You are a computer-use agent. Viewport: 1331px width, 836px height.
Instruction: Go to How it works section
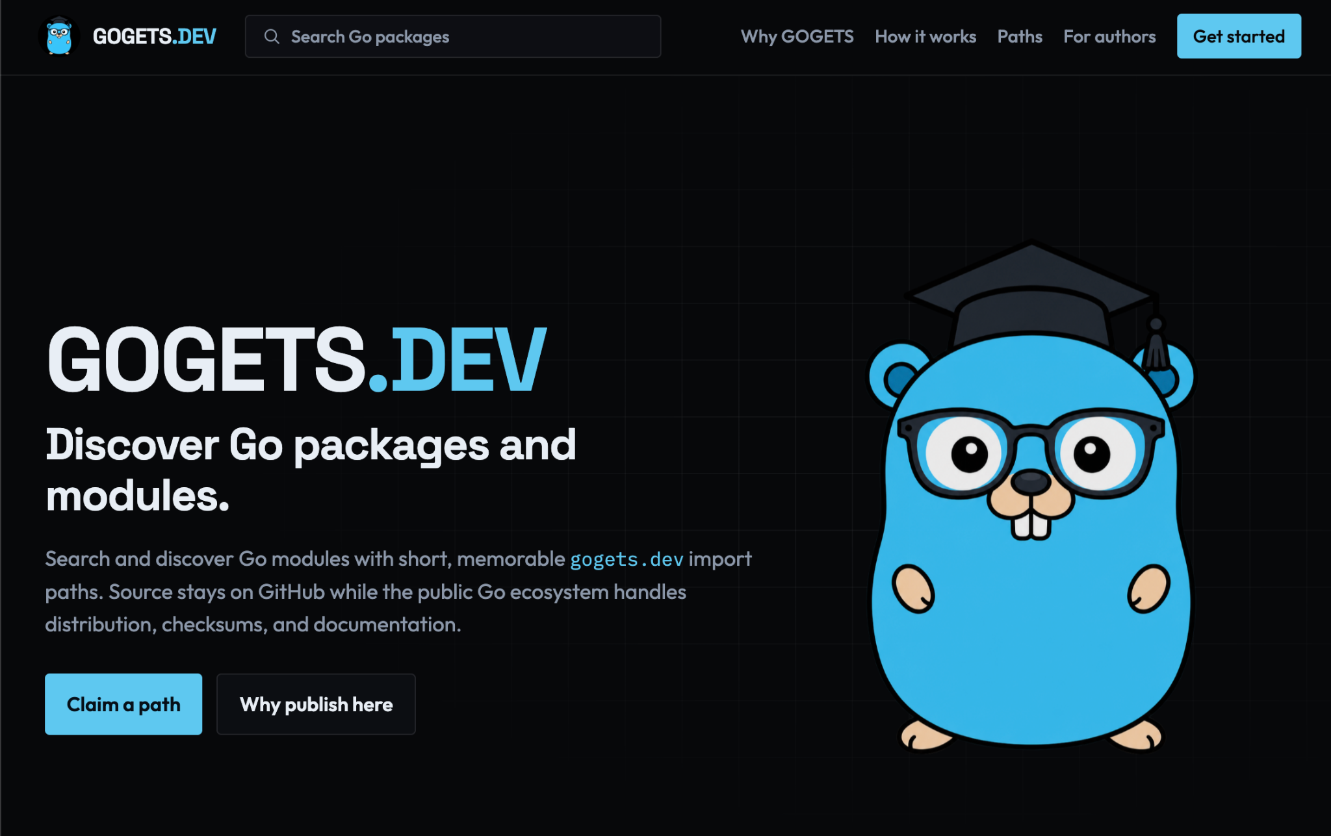[925, 36]
